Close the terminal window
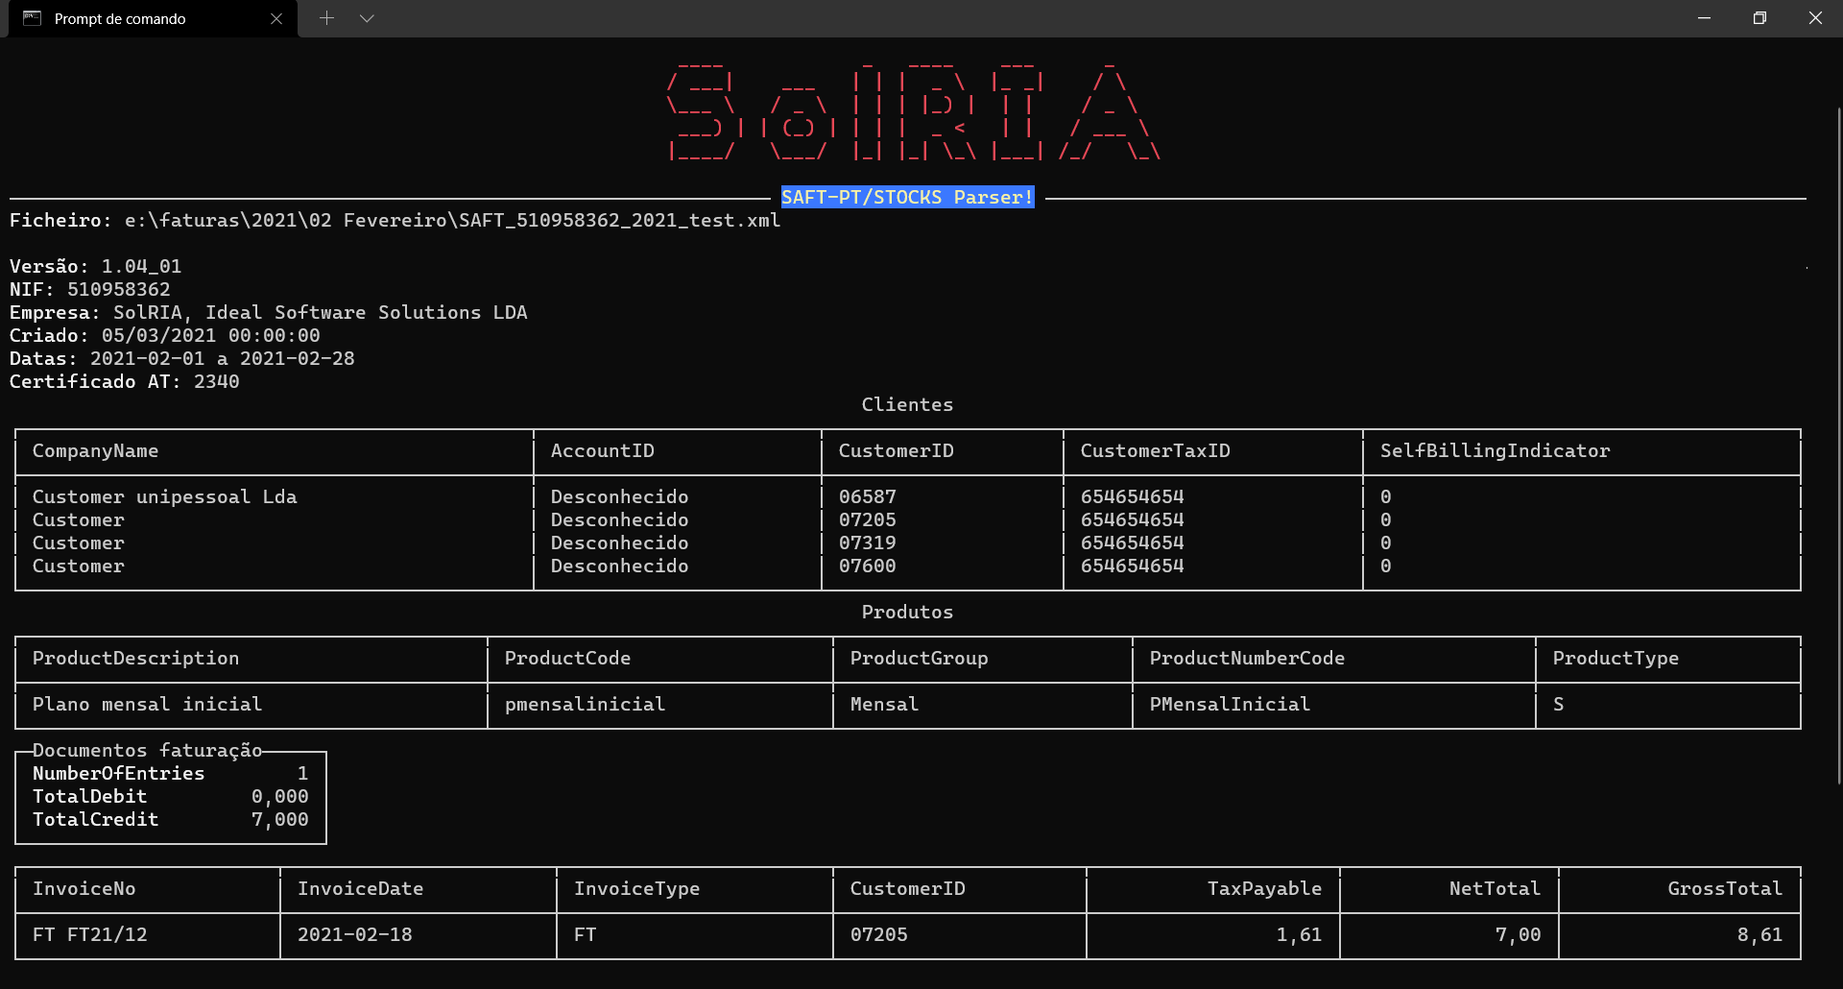 click(1815, 18)
